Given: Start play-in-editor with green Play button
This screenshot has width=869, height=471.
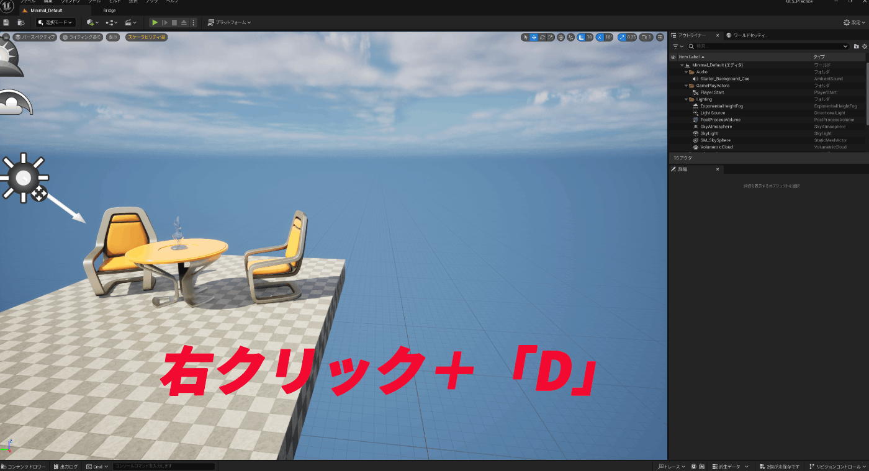Looking at the screenshot, I should tap(155, 22).
